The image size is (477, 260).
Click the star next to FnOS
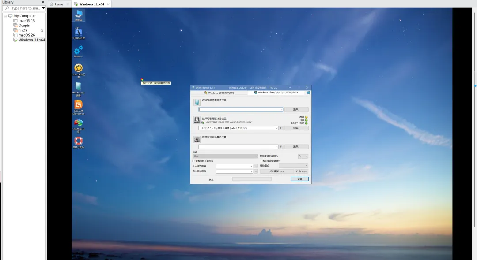pyautogui.click(x=42, y=30)
